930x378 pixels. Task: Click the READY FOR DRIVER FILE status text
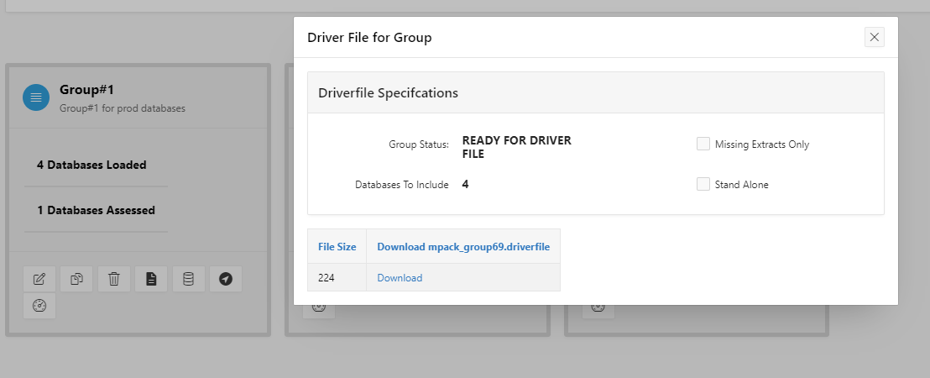[516, 147]
